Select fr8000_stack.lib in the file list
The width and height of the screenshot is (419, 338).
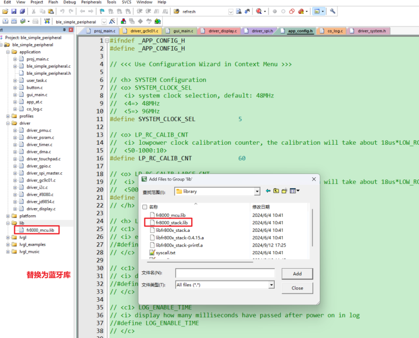[x=171, y=223]
